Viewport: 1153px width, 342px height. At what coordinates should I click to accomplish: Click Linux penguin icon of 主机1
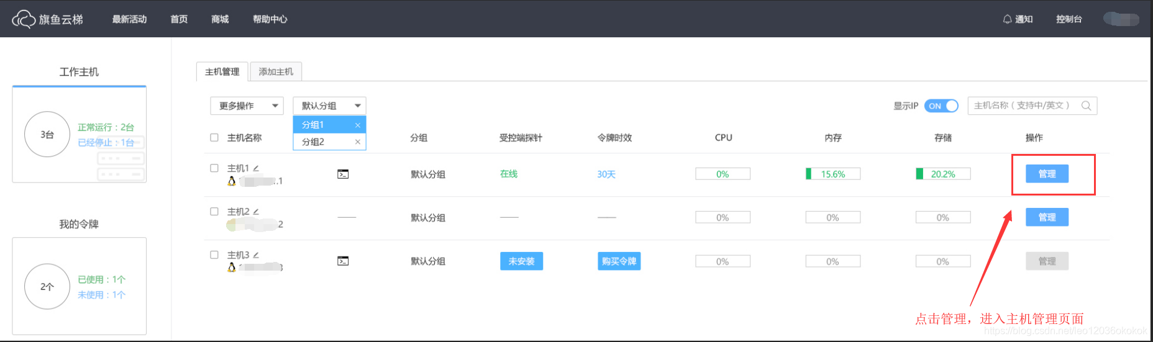pyautogui.click(x=232, y=181)
